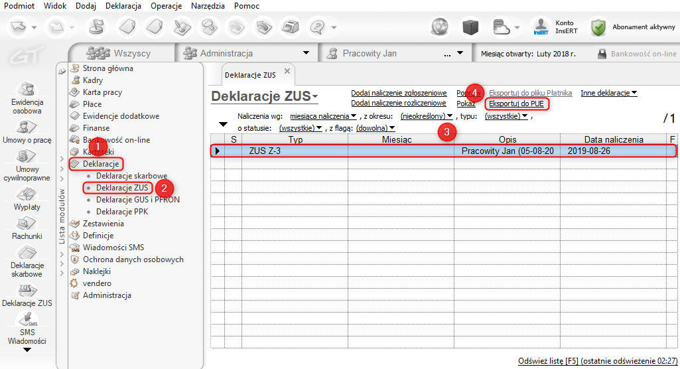Click the Pokaż link
Viewport: 680px width, 369px height.
click(466, 104)
